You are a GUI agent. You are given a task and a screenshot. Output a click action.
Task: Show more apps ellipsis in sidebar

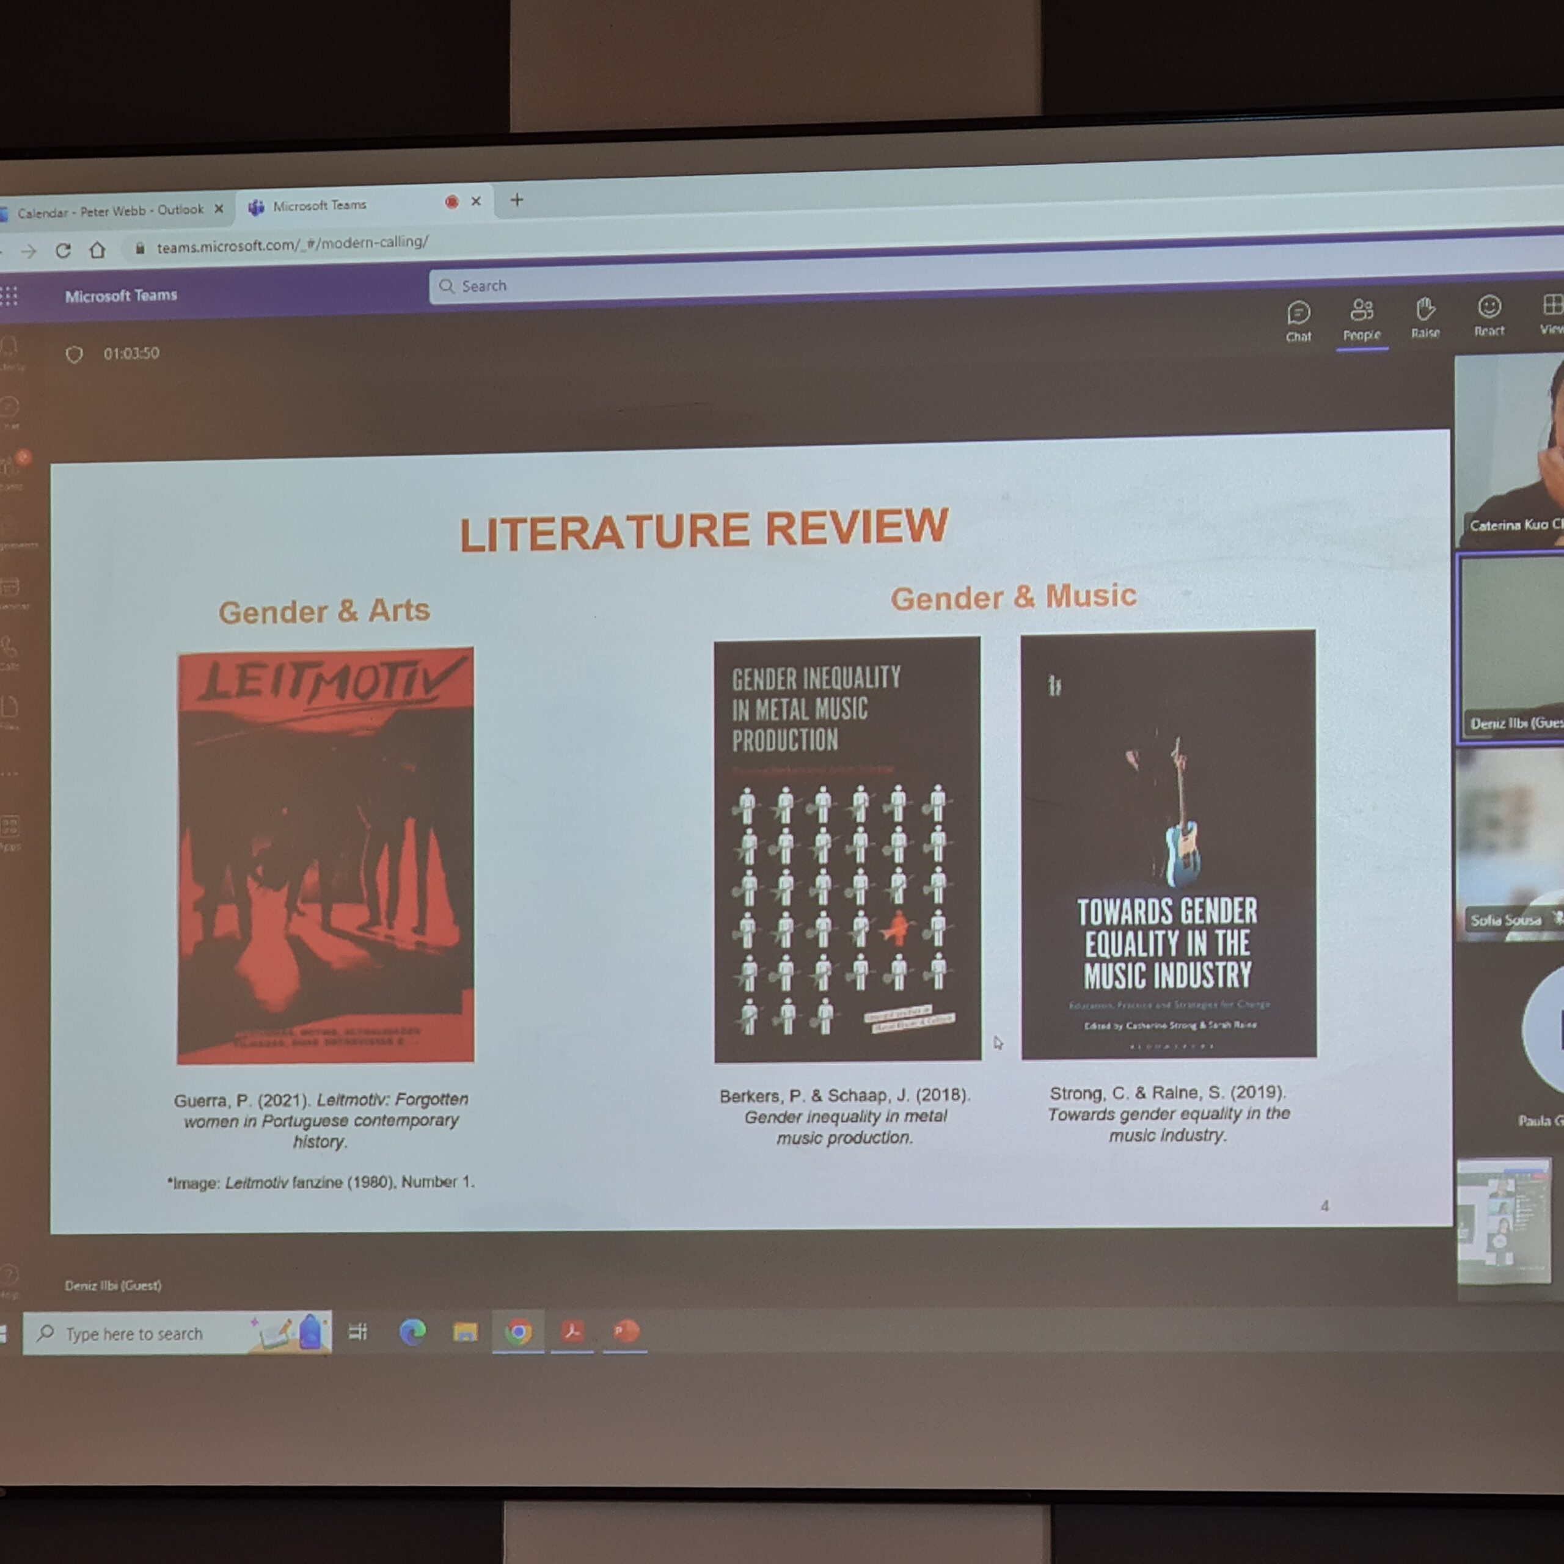click(x=9, y=774)
